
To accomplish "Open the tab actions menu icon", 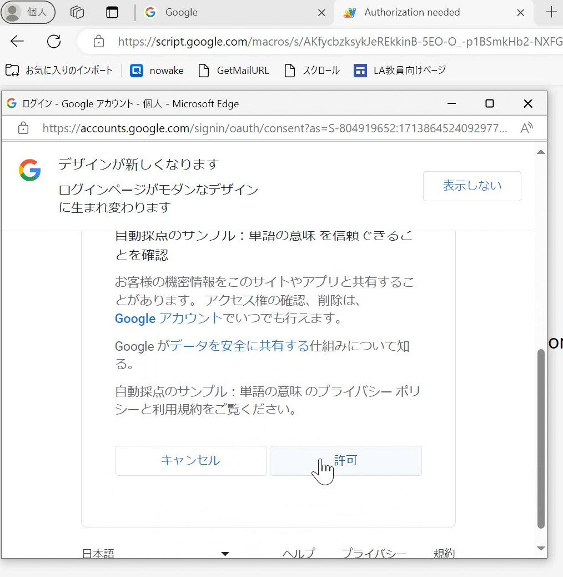I will pyautogui.click(x=77, y=12).
